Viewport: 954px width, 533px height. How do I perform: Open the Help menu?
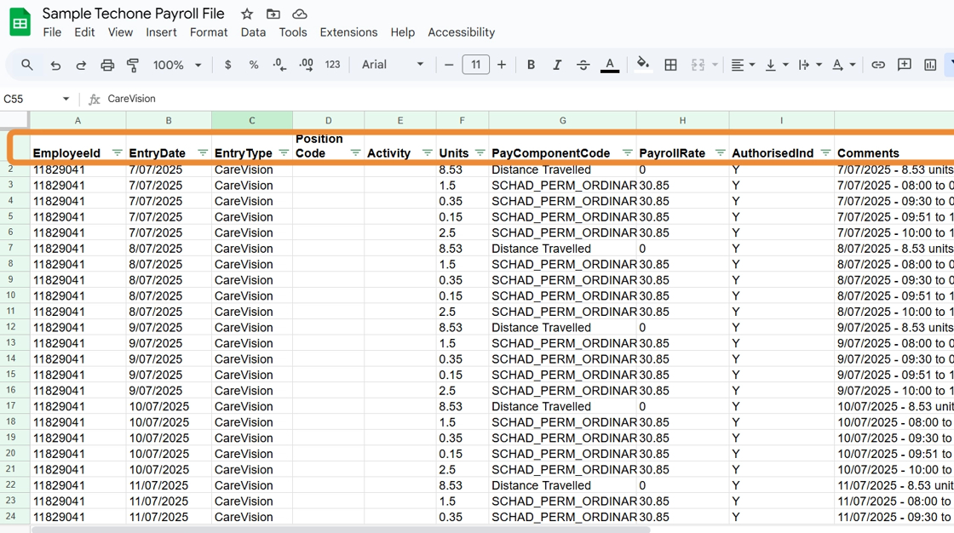click(402, 32)
